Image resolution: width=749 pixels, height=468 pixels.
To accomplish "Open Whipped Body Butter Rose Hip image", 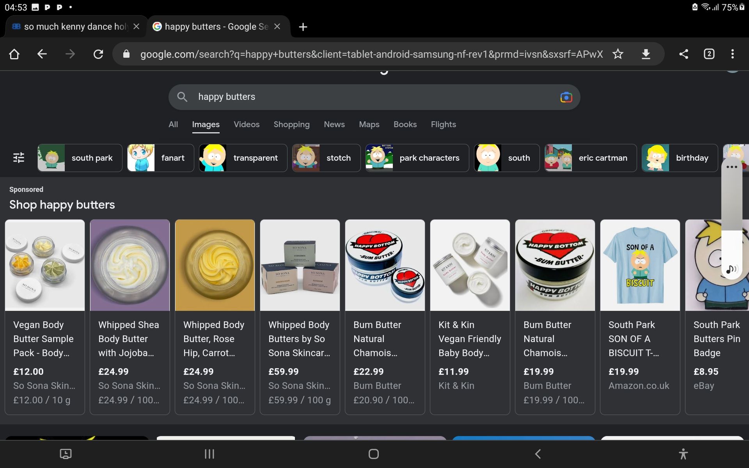I will (215, 265).
